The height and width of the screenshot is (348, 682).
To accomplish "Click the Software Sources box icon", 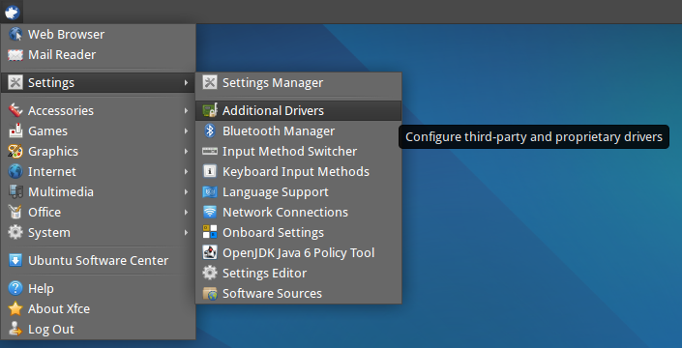I will point(210,294).
